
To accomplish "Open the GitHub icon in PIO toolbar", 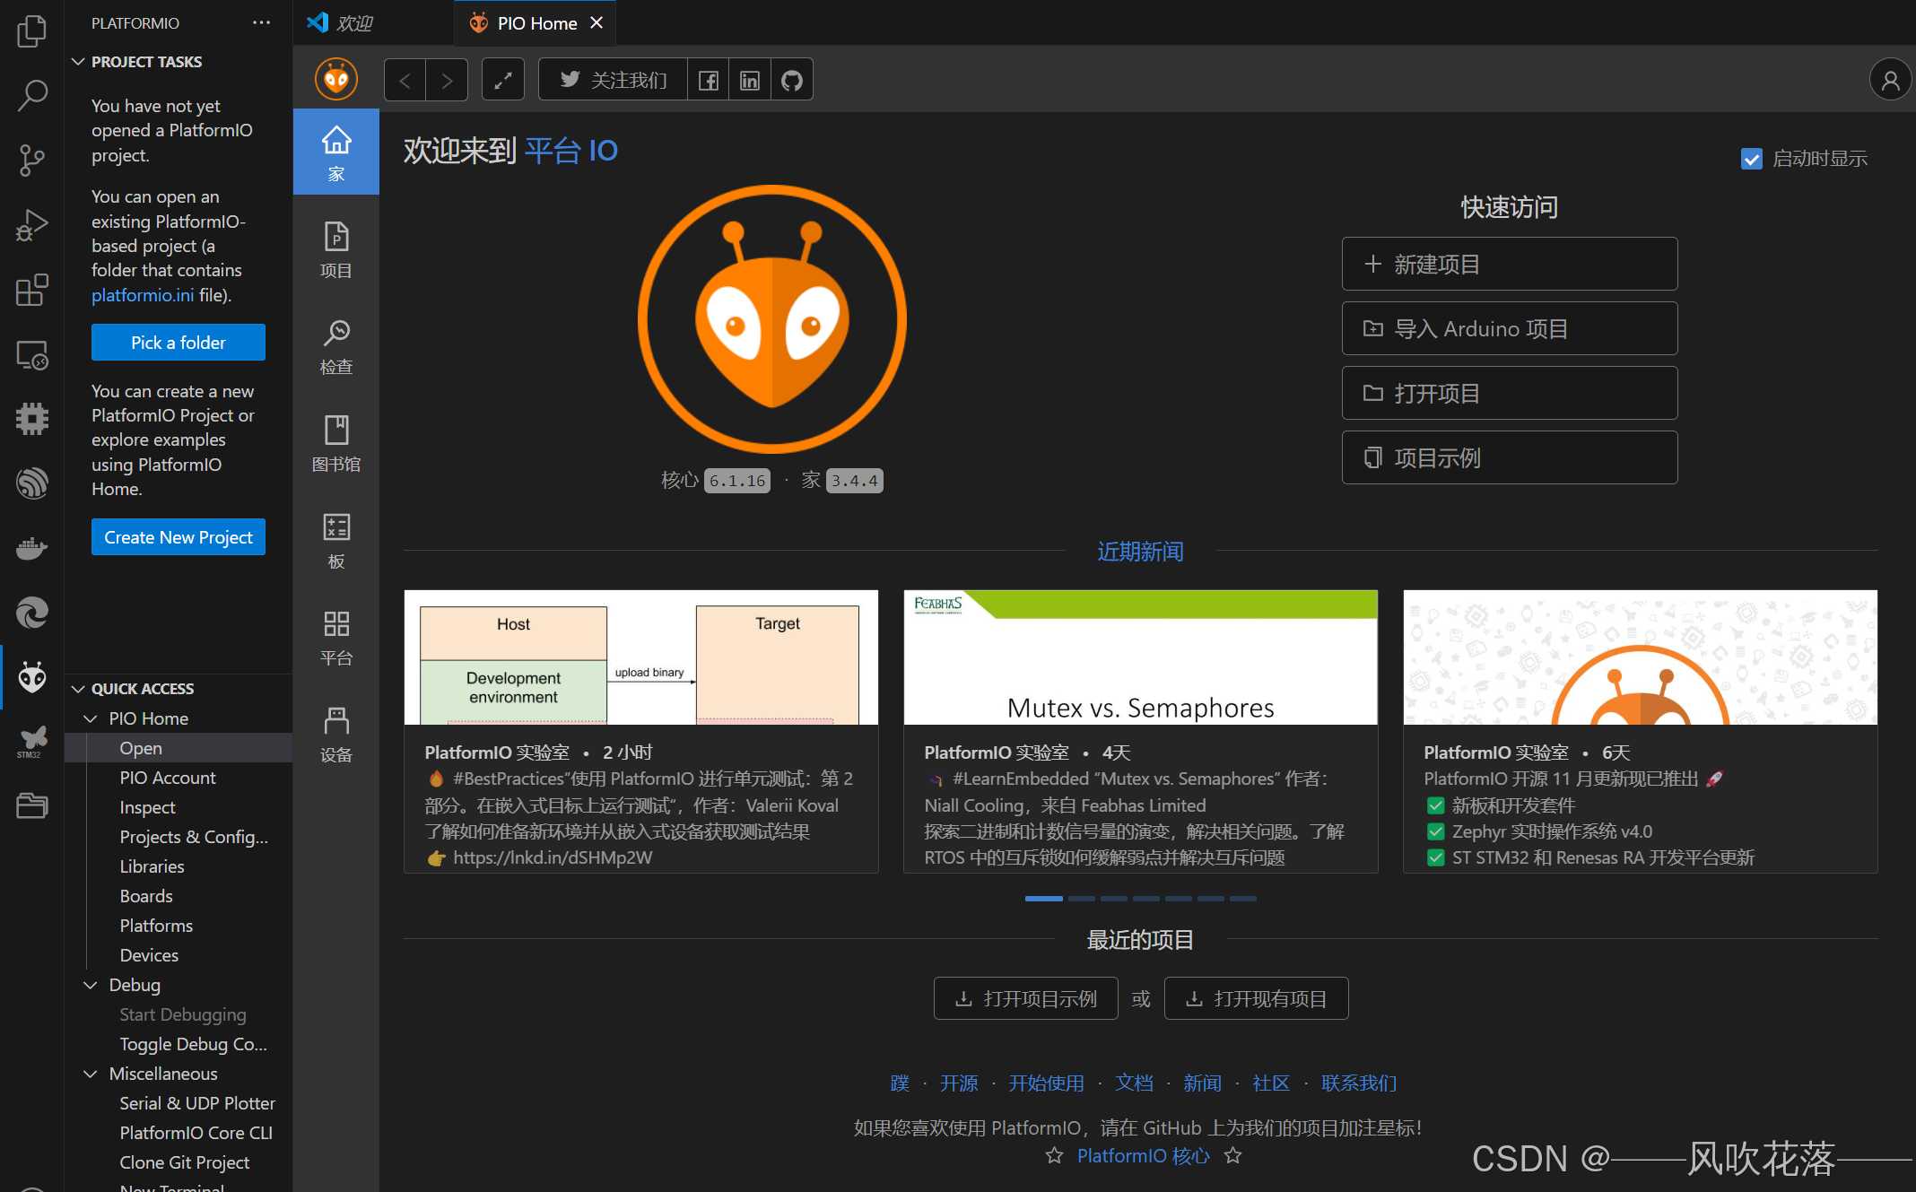I will [x=791, y=81].
